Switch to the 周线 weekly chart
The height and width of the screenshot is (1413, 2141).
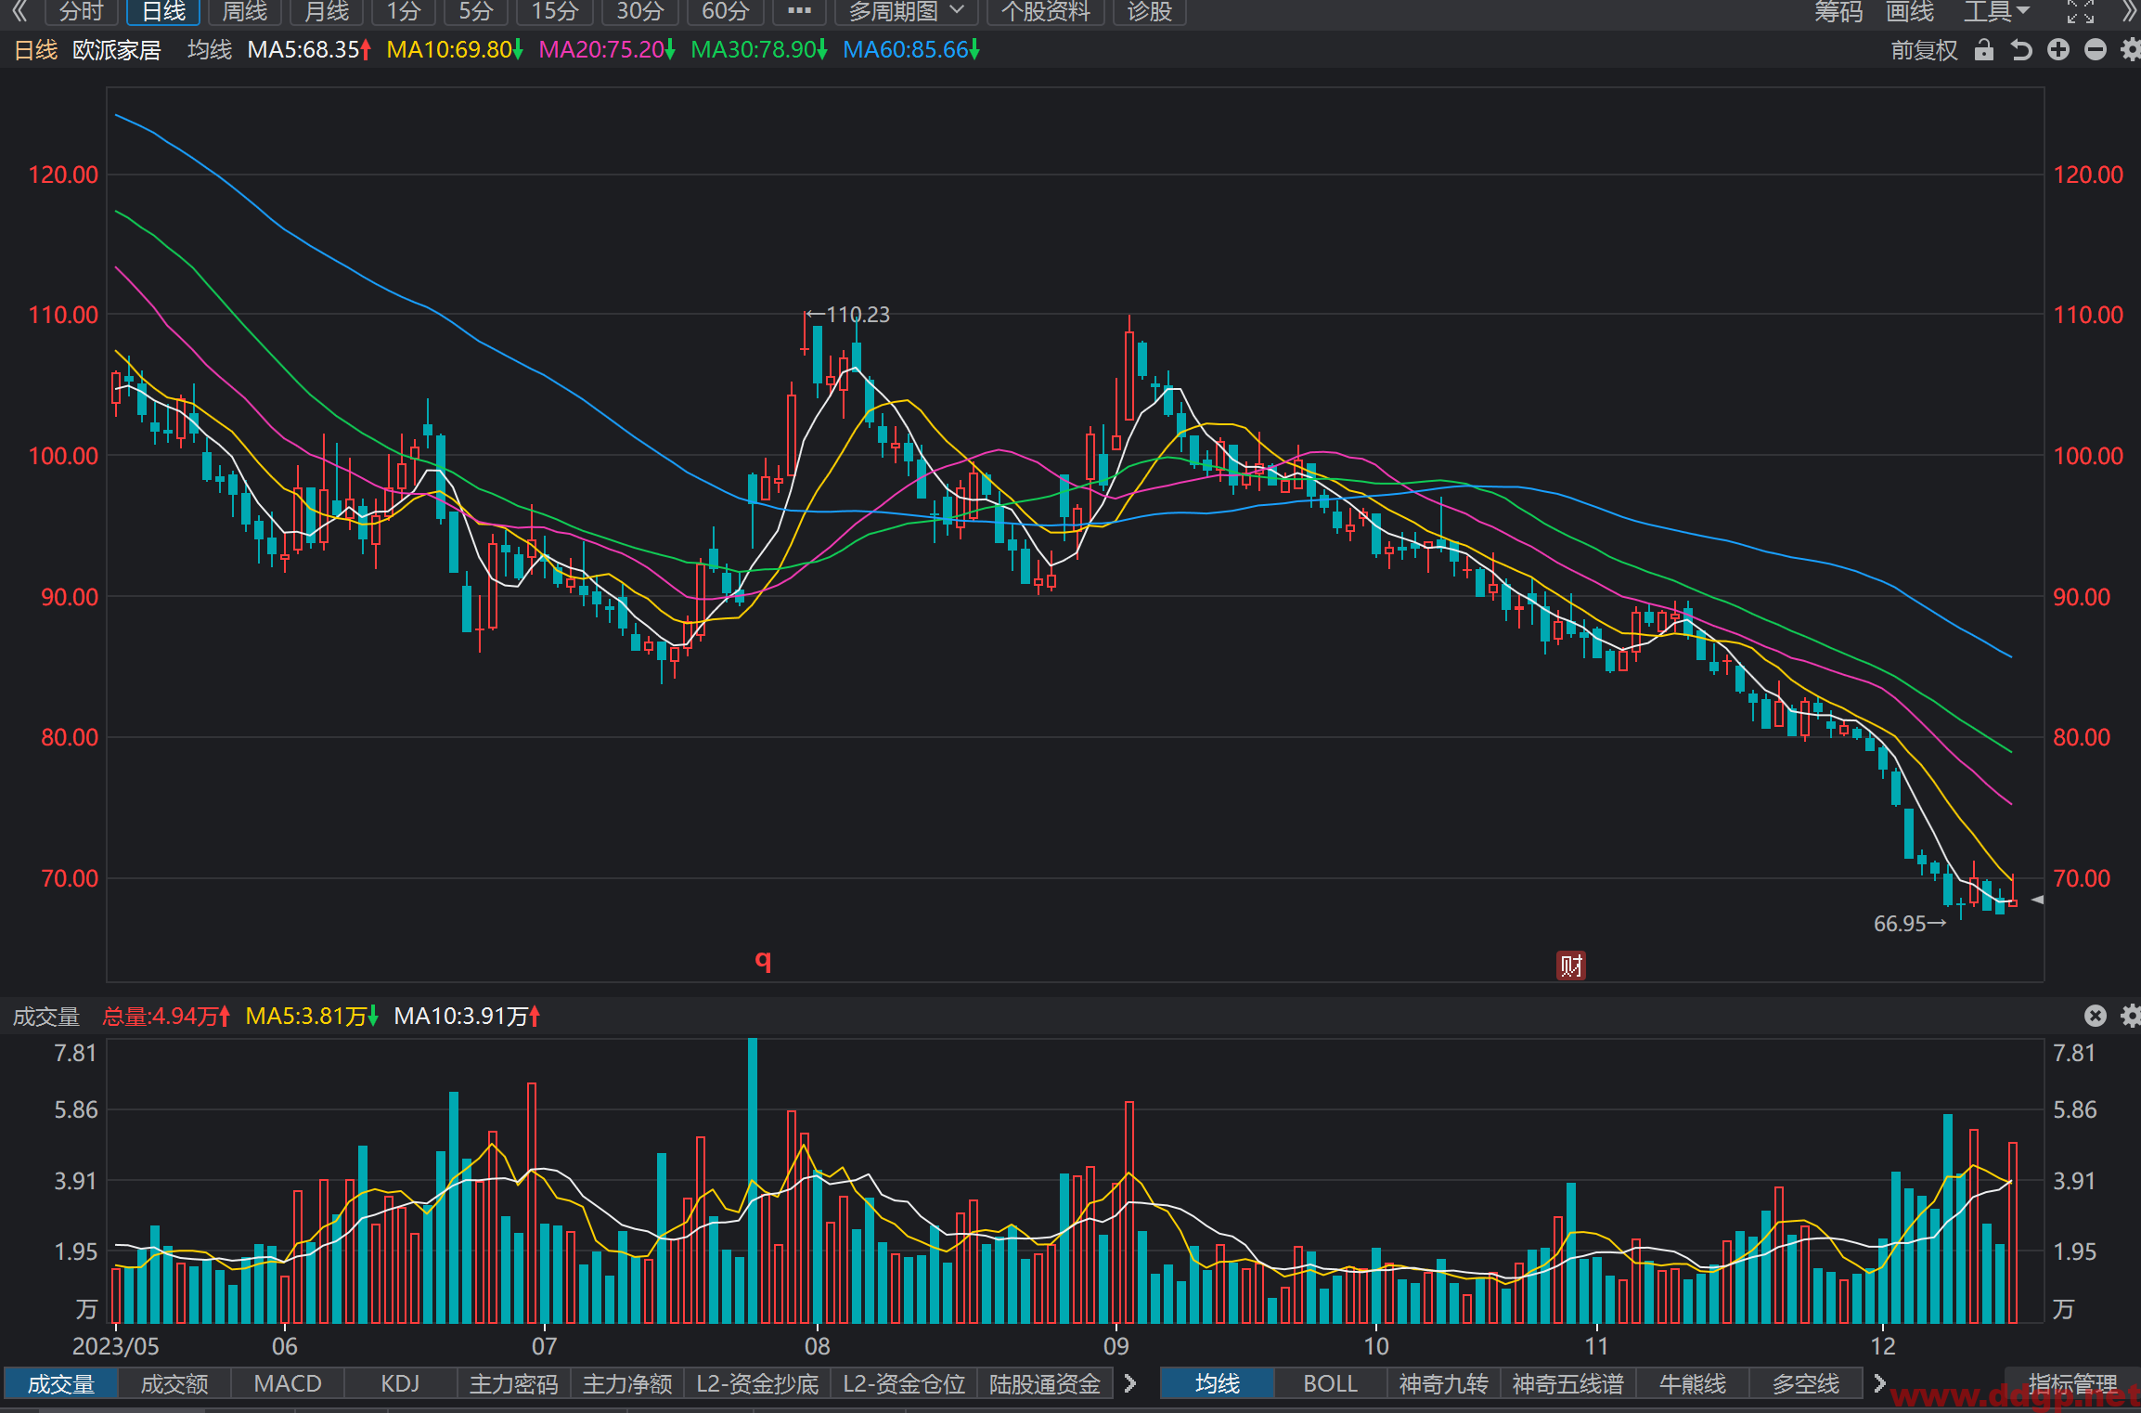click(x=245, y=11)
